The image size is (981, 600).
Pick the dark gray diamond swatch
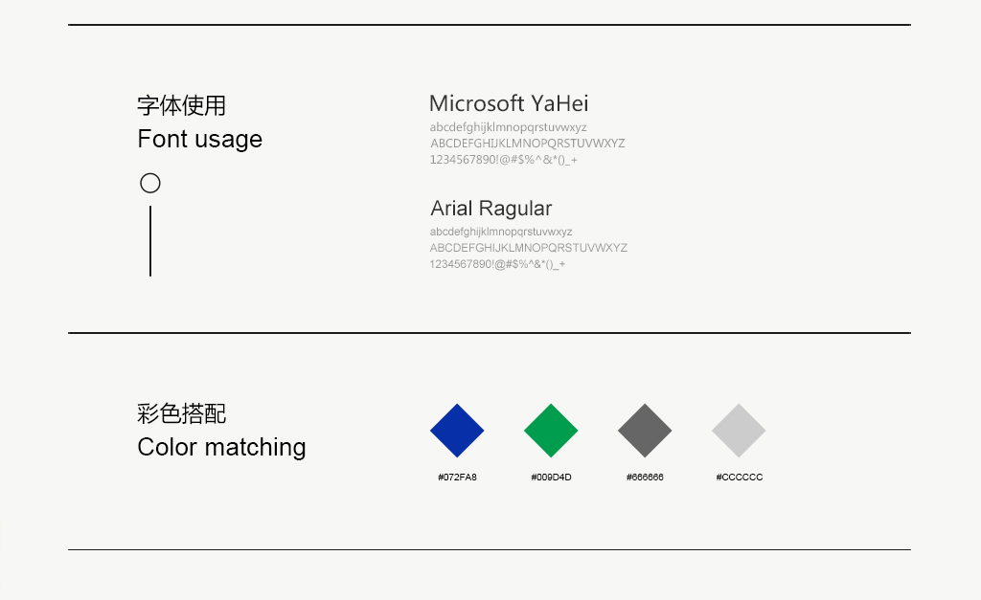[645, 431]
